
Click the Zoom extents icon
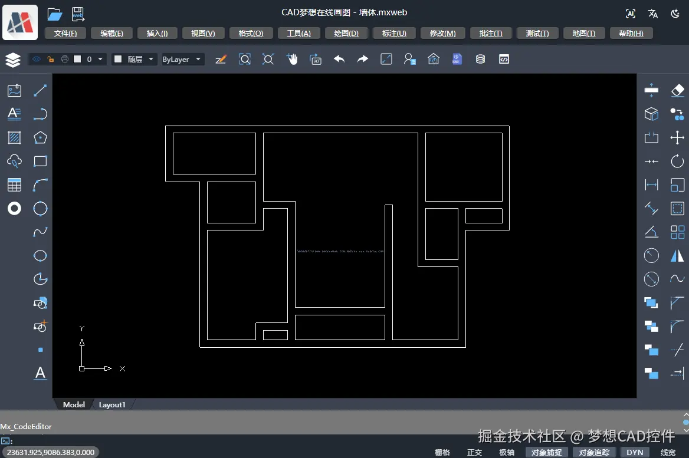tap(268, 59)
